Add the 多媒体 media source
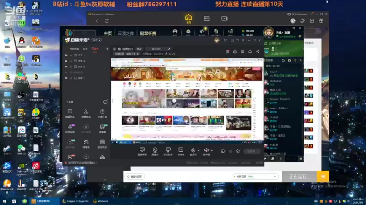The image size is (366, 205). (x=181, y=151)
